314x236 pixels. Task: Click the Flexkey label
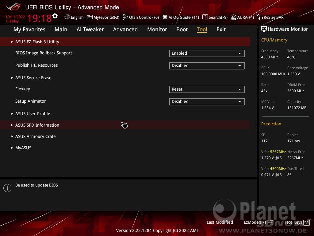coord(23,89)
